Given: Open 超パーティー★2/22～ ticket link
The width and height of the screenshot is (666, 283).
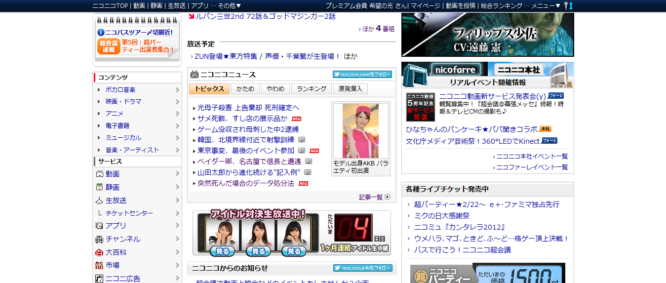Looking at the screenshot, I should click(487, 204).
